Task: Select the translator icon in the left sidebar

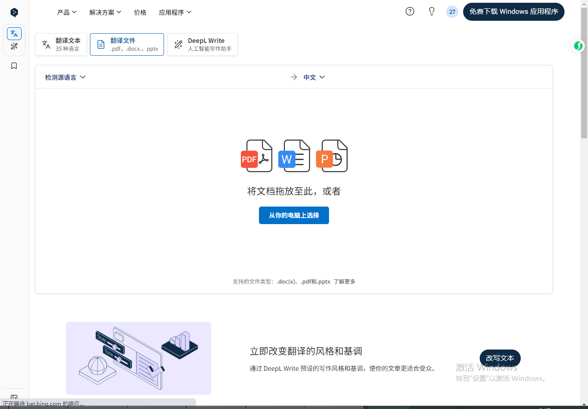Action: (14, 34)
